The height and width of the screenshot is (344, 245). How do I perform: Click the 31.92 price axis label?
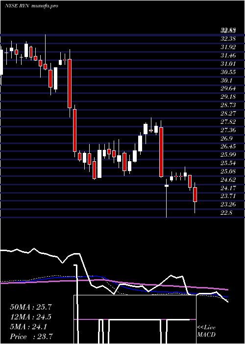point(228,47)
